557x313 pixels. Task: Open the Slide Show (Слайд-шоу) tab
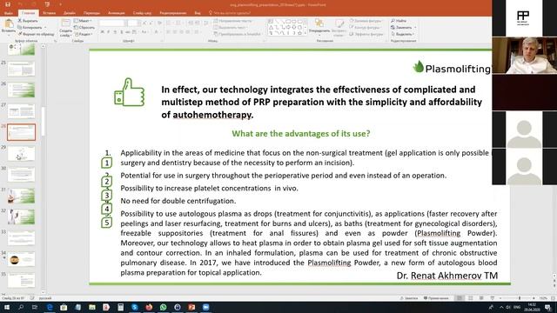tap(142, 13)
